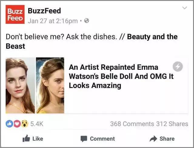The width and height of the screenshot is (194, 148).
Task: Open the post options chevron menu
Action: click(x=185, y=8)
